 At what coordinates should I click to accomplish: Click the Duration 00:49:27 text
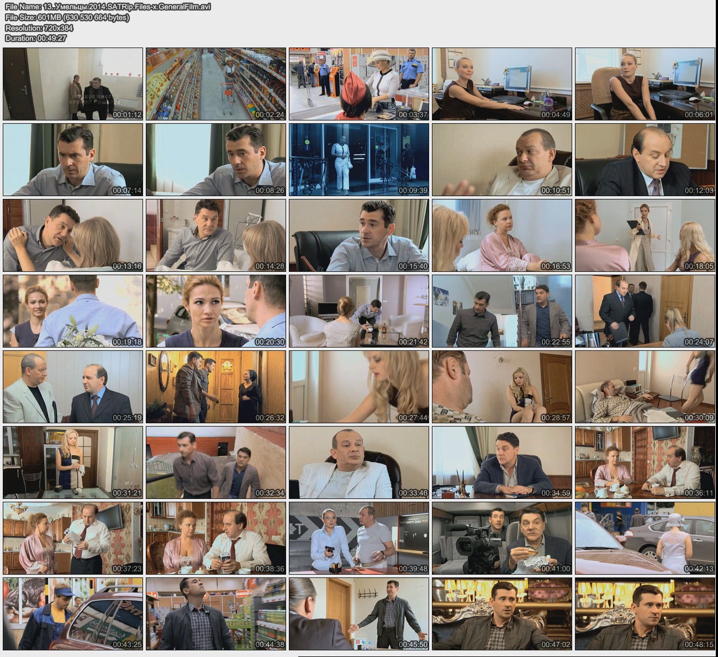point(36,38)
